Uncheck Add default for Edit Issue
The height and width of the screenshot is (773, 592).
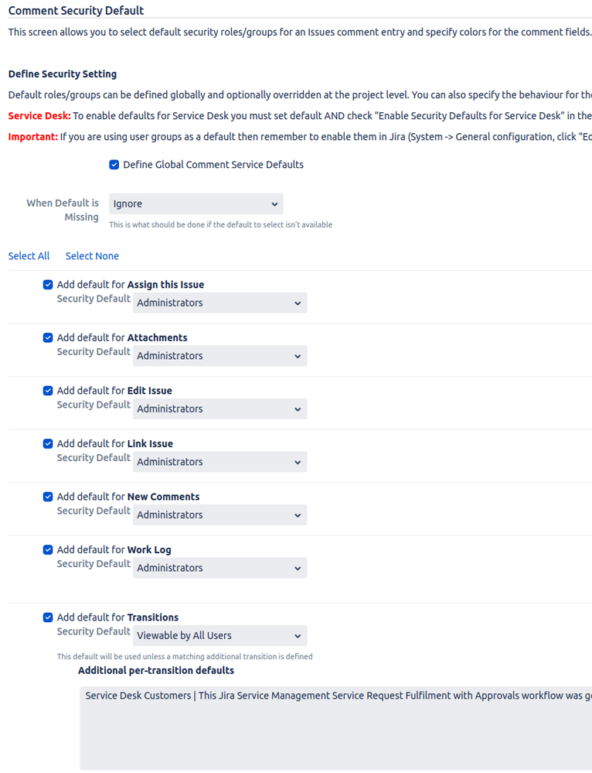pos(47,391)
